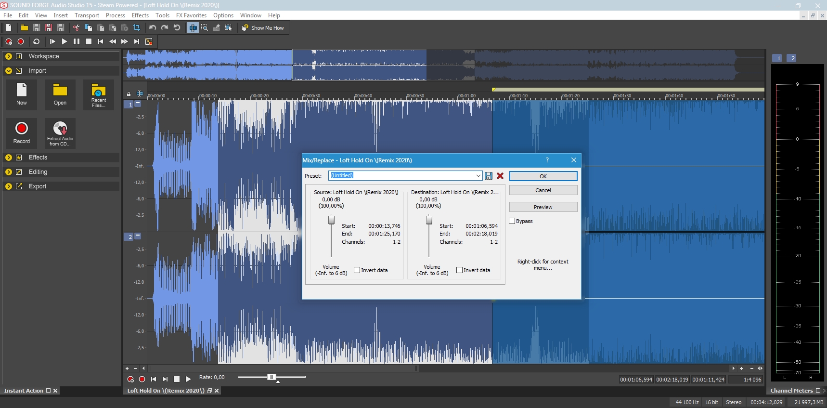827x408 pixels.
Task: Click the large New icon in Import panel
Action: coord(22,94)
